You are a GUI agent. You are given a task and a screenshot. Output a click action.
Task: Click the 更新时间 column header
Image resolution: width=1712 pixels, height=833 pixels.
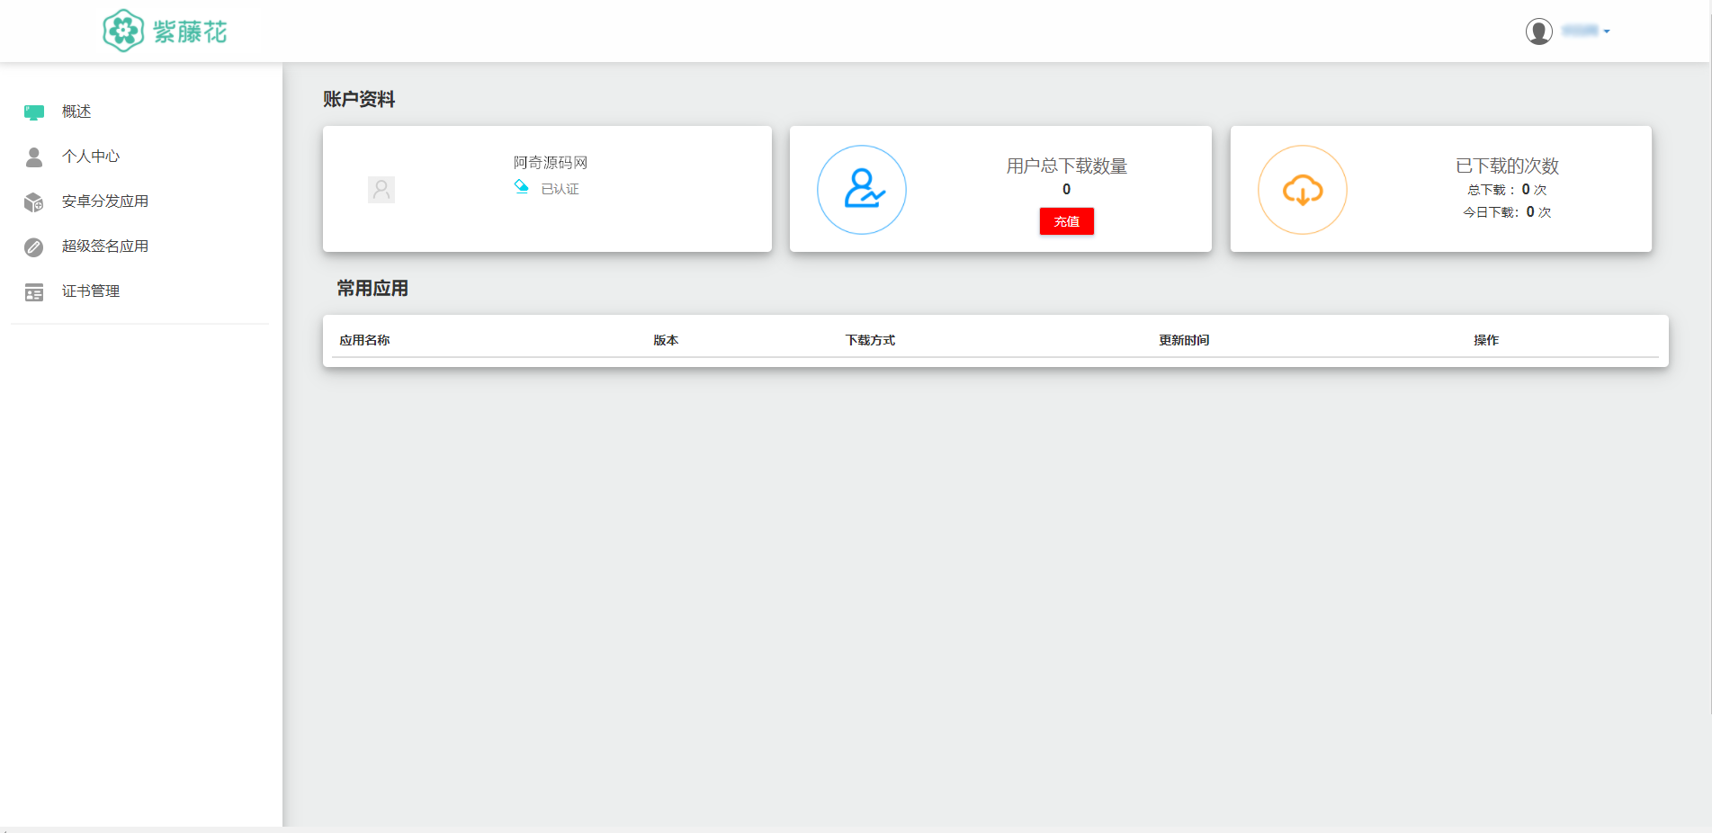click(x=1183, y=340)
